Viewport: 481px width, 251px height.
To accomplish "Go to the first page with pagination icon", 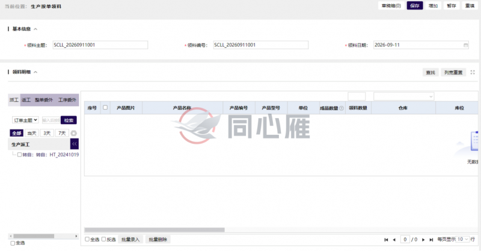I will pos(386,240).
